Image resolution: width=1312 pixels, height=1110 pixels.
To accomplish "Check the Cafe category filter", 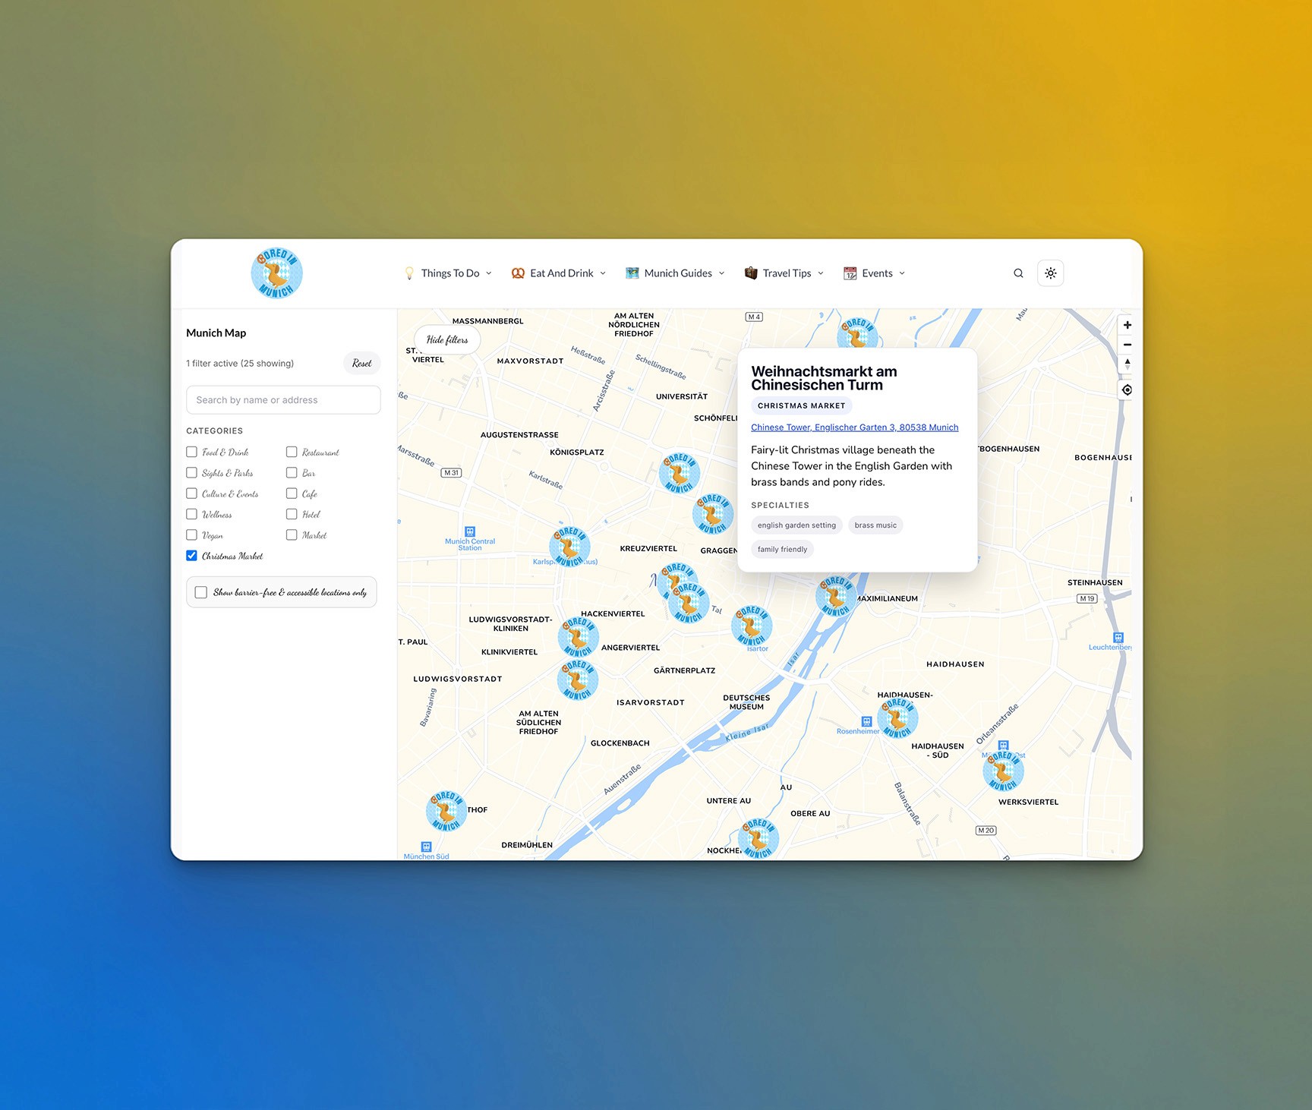I will coord(292,494).
